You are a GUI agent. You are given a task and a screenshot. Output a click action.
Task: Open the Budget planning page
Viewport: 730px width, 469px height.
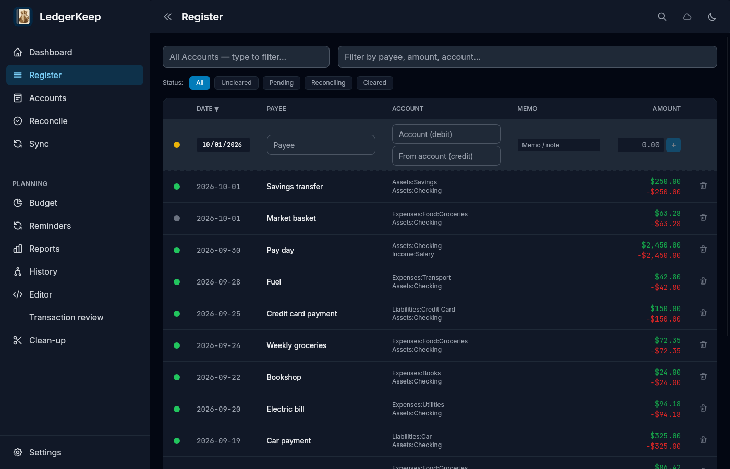[75, 203]
